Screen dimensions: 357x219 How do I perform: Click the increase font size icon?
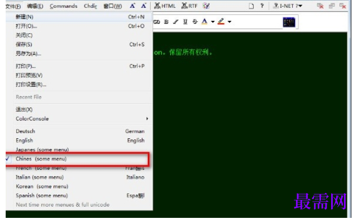coord(133,6)
